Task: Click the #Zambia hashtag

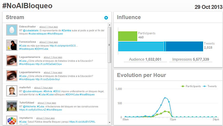Action: pos(66,30)
